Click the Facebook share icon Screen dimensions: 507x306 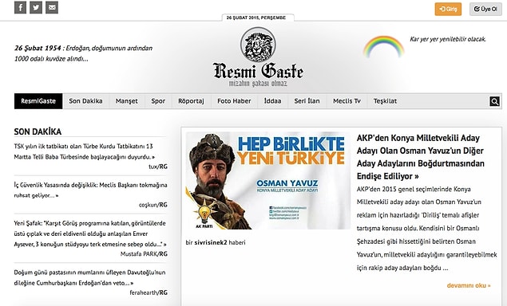click(20, 7)
